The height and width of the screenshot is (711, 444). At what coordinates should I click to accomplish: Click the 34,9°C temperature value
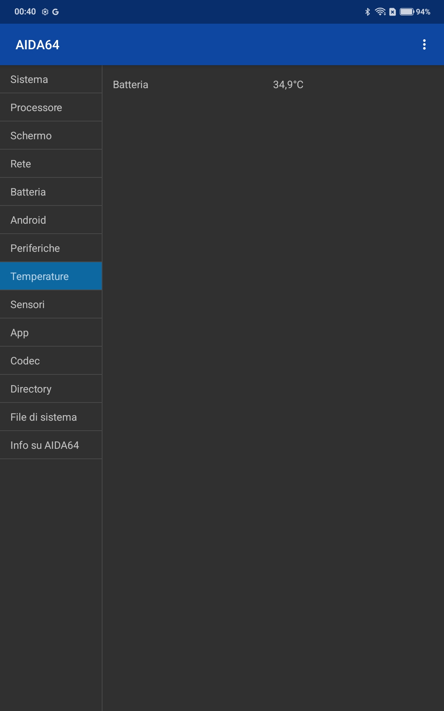[x=288, y=85]
